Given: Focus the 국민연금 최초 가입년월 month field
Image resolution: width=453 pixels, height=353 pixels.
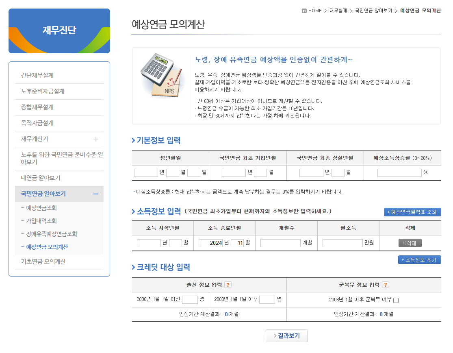Looking at the screenshot, I should (260, 173).
